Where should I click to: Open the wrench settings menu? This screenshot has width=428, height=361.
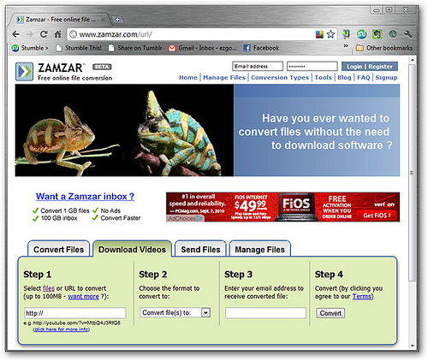click(x=408, y=34)
